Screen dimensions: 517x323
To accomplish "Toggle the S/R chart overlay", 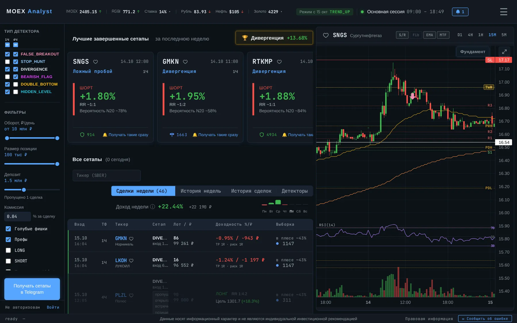I will 402,35.
